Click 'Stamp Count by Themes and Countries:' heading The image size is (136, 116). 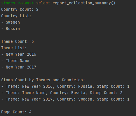(43, 80)
